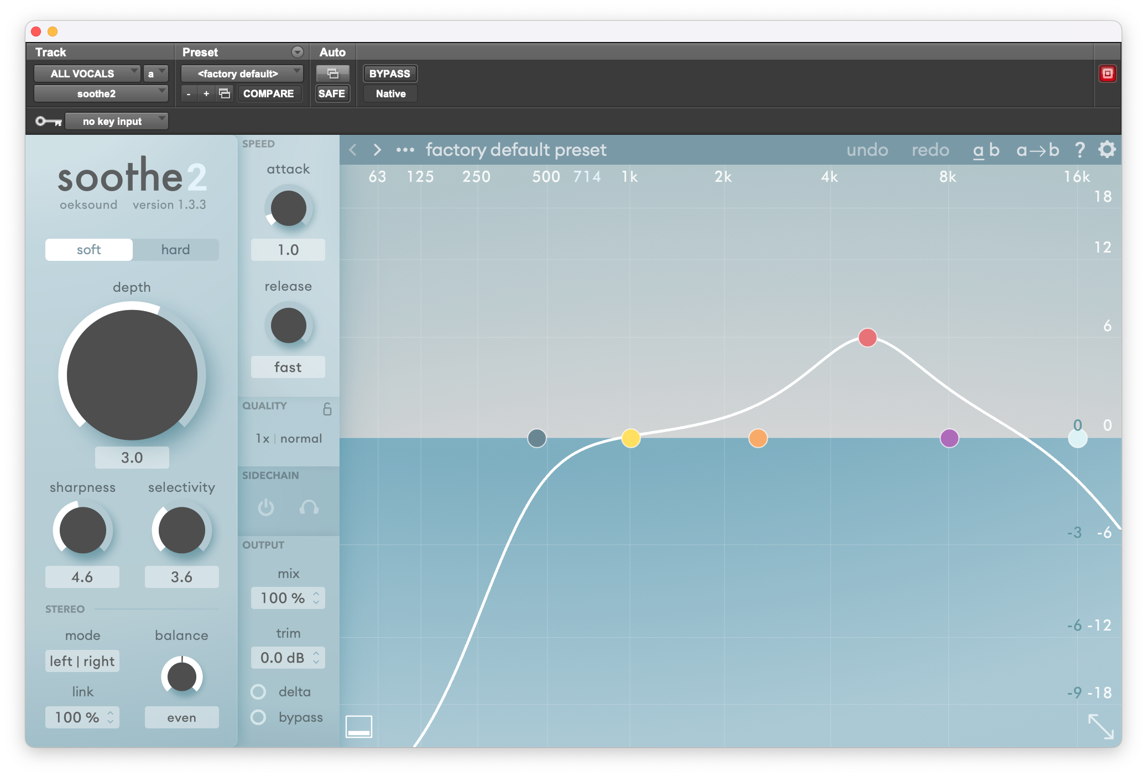
Task: Open the soothe2 settings gear
Action: pyautogui.click(x=1106, y=150)
